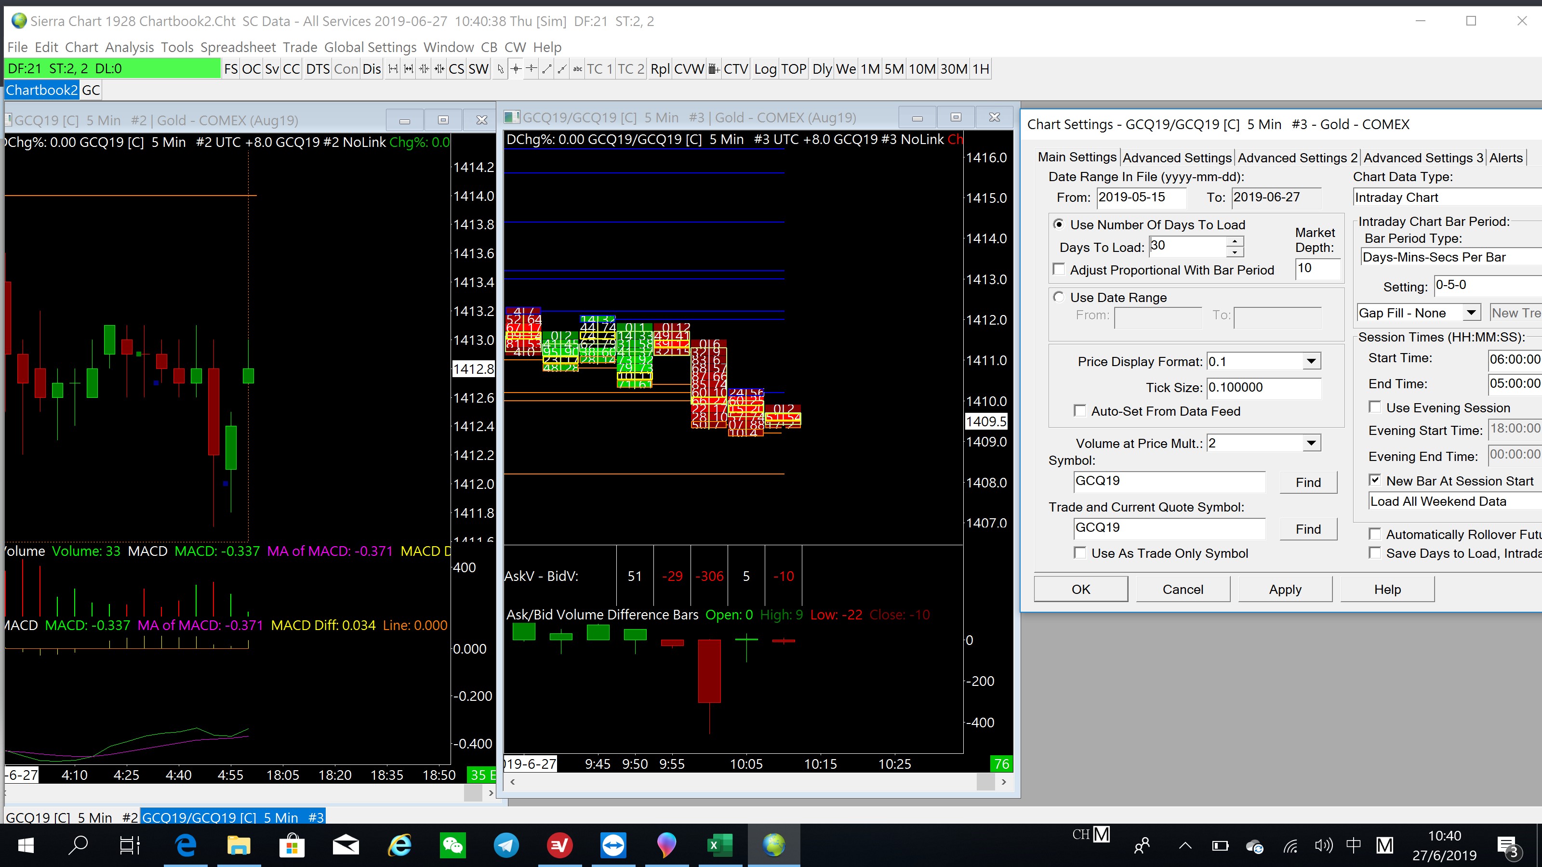Open the Global Settings menu

[x=370, y=47]
